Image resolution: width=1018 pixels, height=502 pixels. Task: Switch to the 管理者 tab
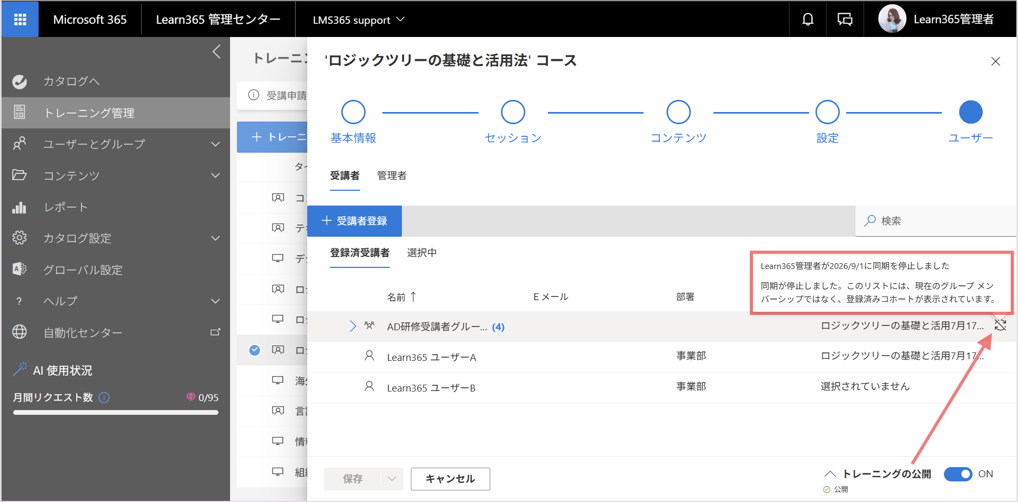coord(392,175)
